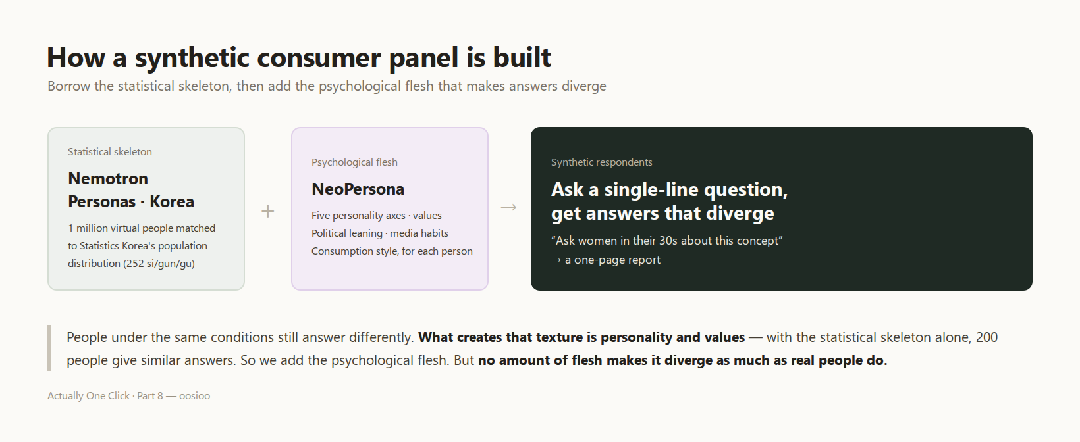1080x442 pixels.
Task: Select the 'Statistical skeleton' label
Action: [x=110, y=151]
